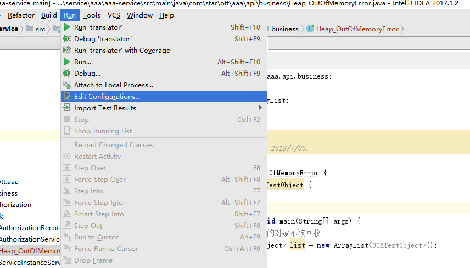Click the Smart Step Into icon
Viewport: 470px width, 268px height.
pyautogui.click(x=67, y=214)
